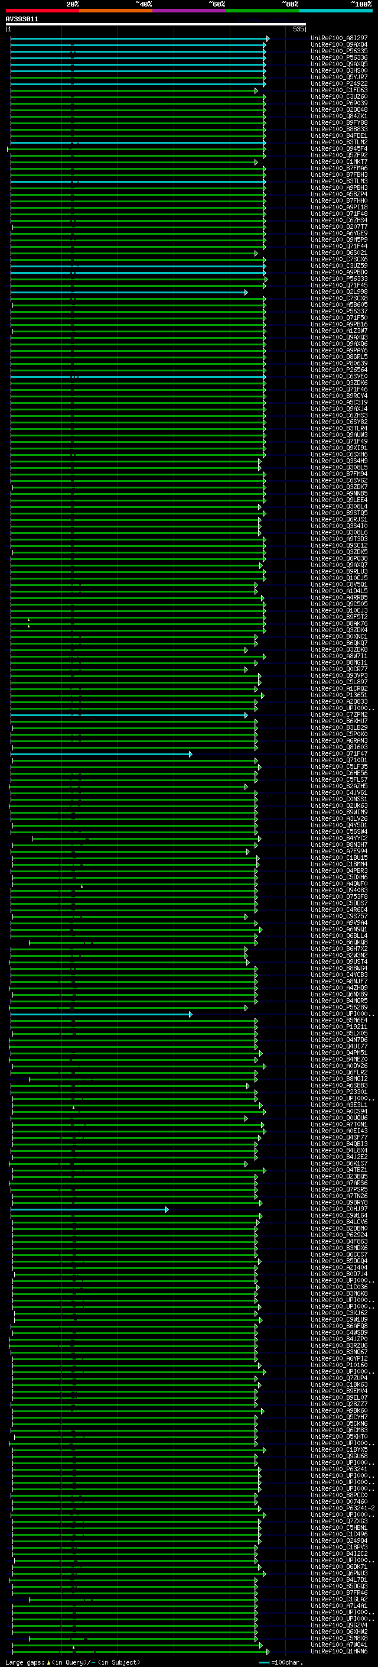Select the UniRef100_B9ST05 label
The image size is (378, 1667).
pyautogui.click(x=338, y=514)
